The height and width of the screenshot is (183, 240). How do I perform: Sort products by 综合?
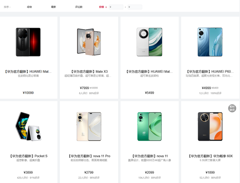click(x=29, y=7)
